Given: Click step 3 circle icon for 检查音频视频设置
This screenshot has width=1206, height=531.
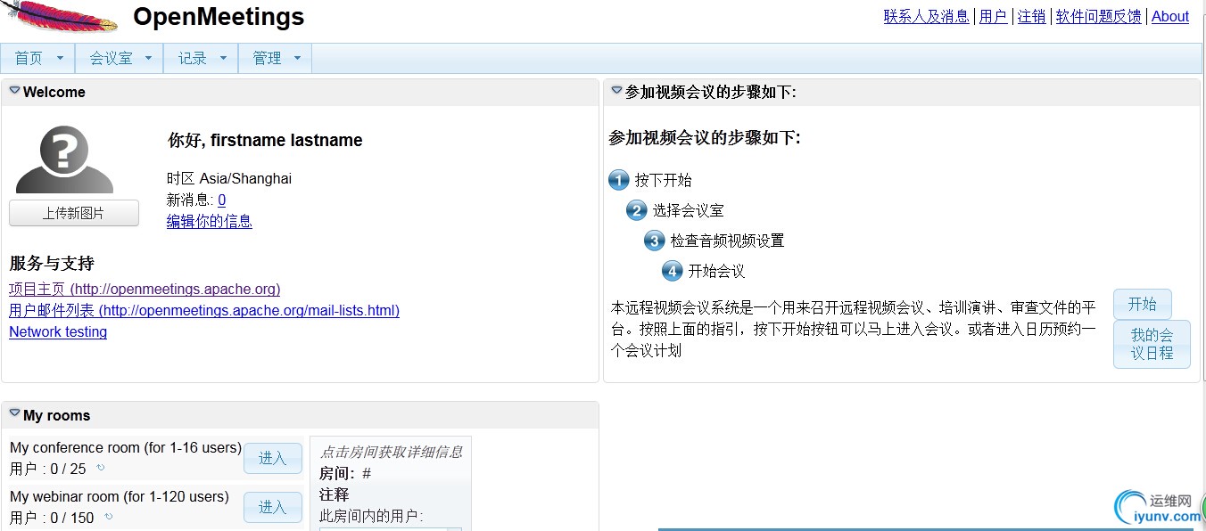Looking at the screenshot, I should pos(654,241).
